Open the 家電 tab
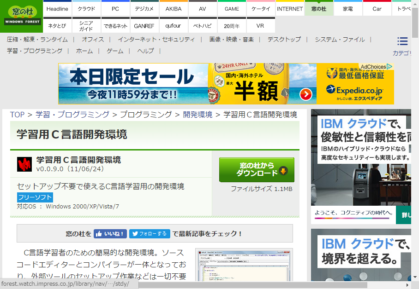 point(348,9)
